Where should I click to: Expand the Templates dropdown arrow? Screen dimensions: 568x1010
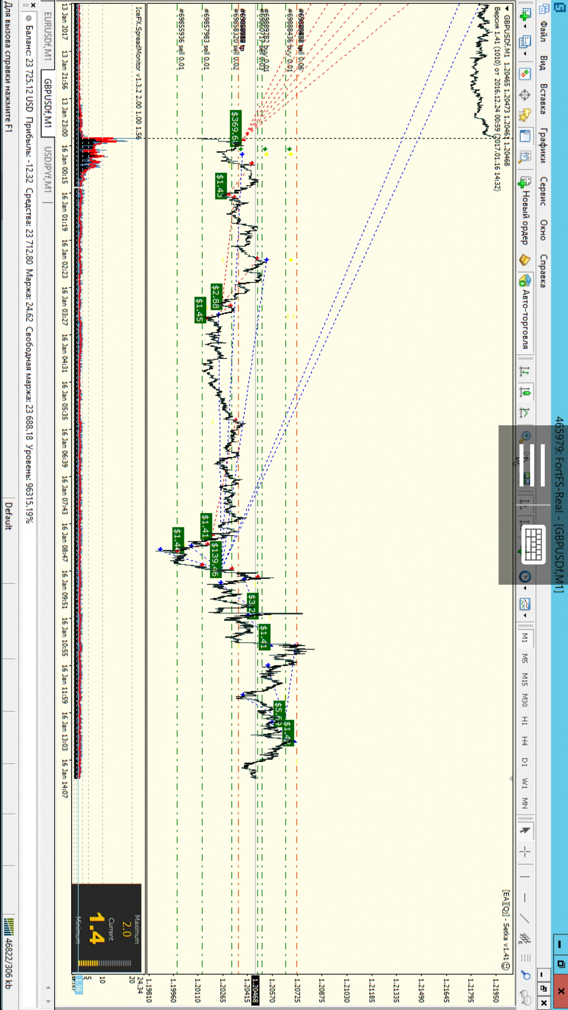click(525, 615)
